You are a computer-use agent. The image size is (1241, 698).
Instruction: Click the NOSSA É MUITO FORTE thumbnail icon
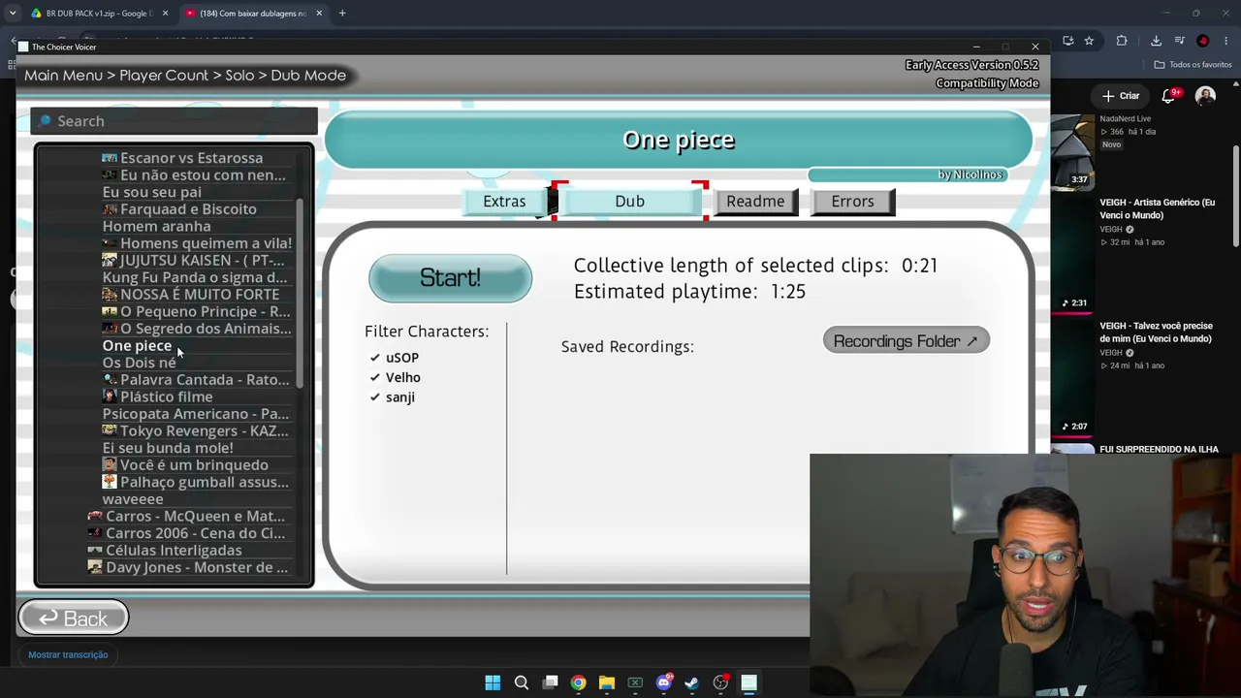[x=110, y=294]
